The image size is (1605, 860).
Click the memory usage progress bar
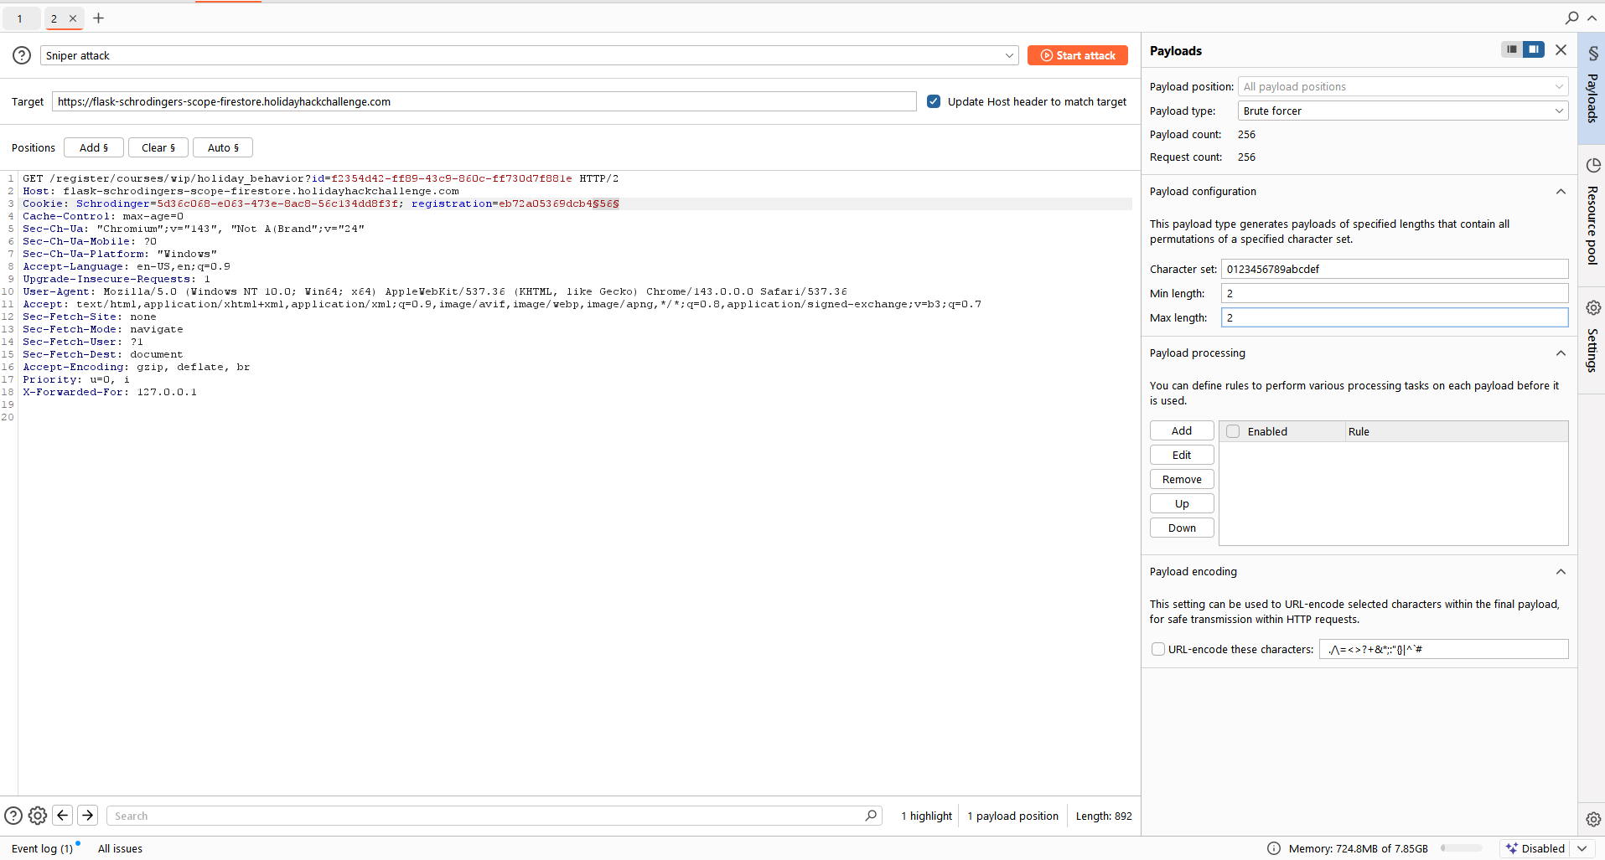(1461, 848)
